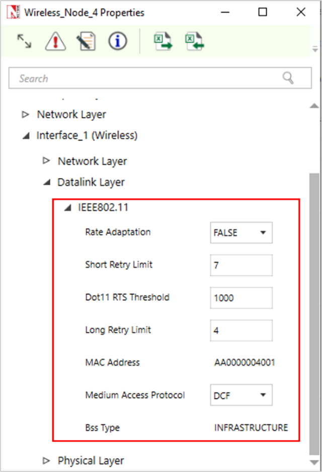
Task: Click the red warning triangle icon
Action: pos(55,41)
